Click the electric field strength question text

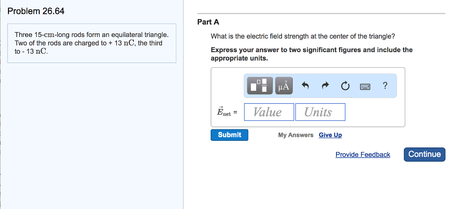[x=303, y=37]
